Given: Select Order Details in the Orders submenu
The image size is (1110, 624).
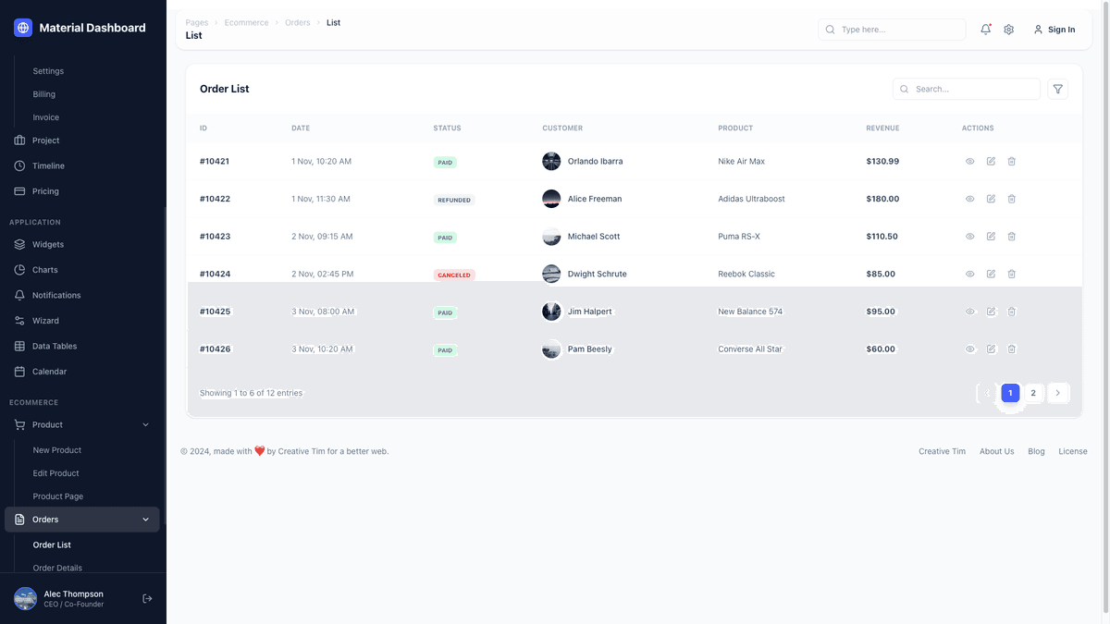Looking at the screenshot, I should [x=57, y=567].
